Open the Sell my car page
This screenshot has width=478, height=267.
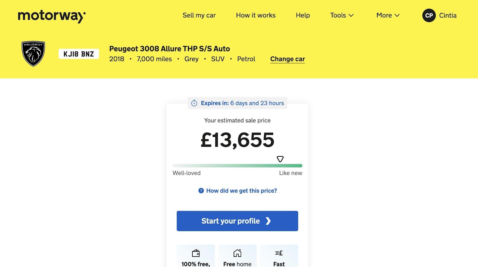[x=199, y=16]
